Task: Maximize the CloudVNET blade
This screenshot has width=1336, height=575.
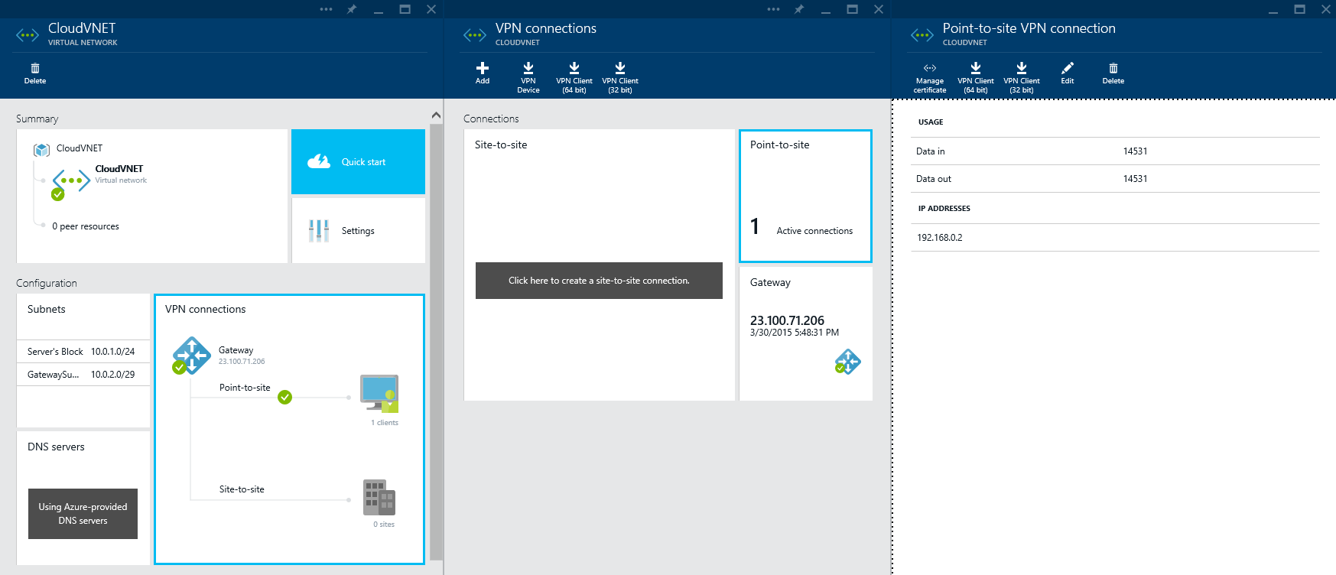Action: (x=405, y=9)
